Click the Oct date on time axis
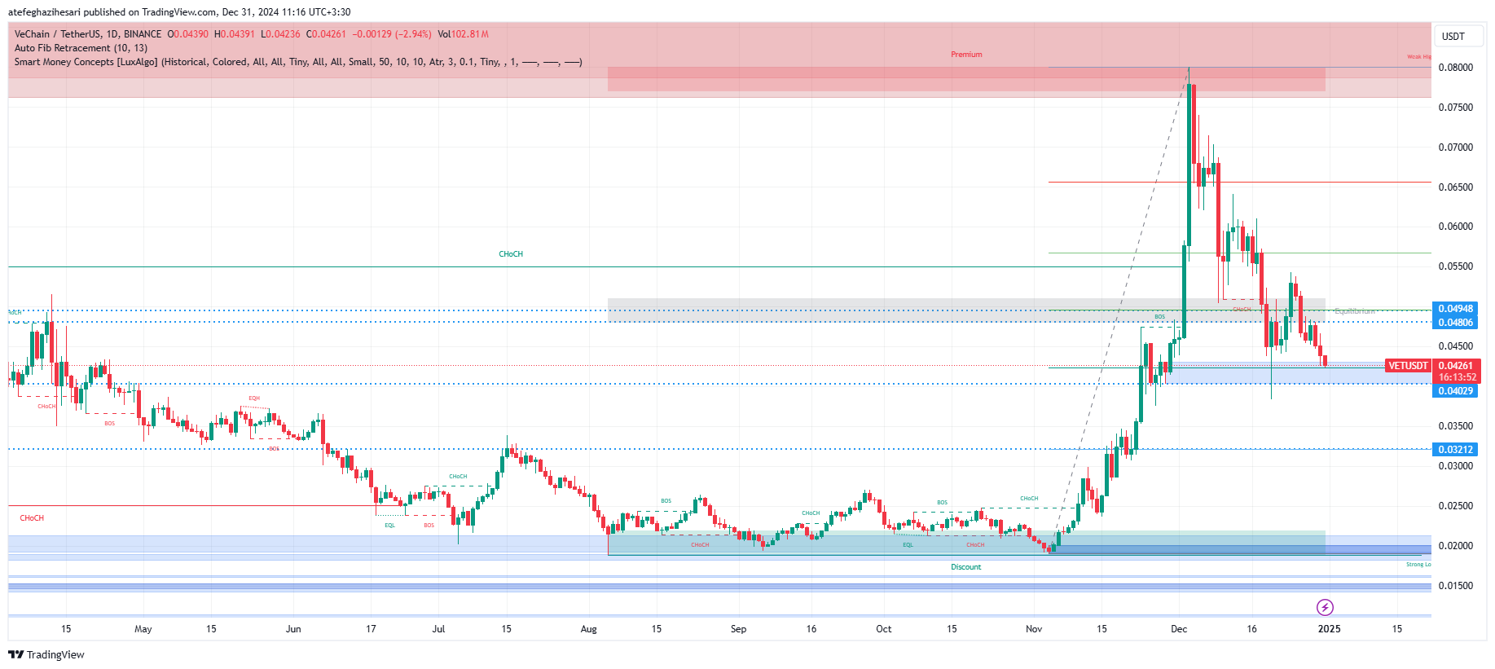 (883, 629)
